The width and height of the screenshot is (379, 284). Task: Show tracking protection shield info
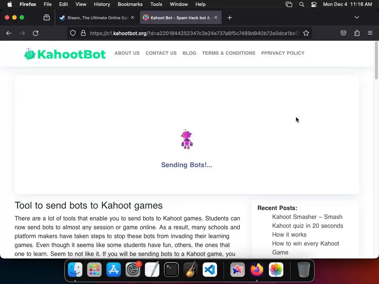[73, 33]
